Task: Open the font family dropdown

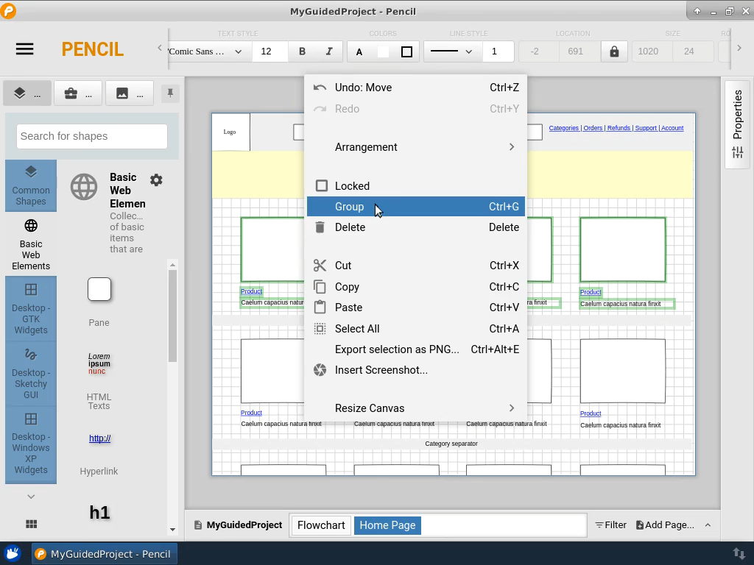Action: [x=206, y=51]
